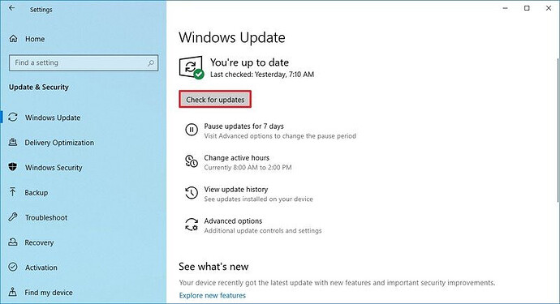560x304 pixels.
Task: Open the Activation page
Action: (41, 268)
